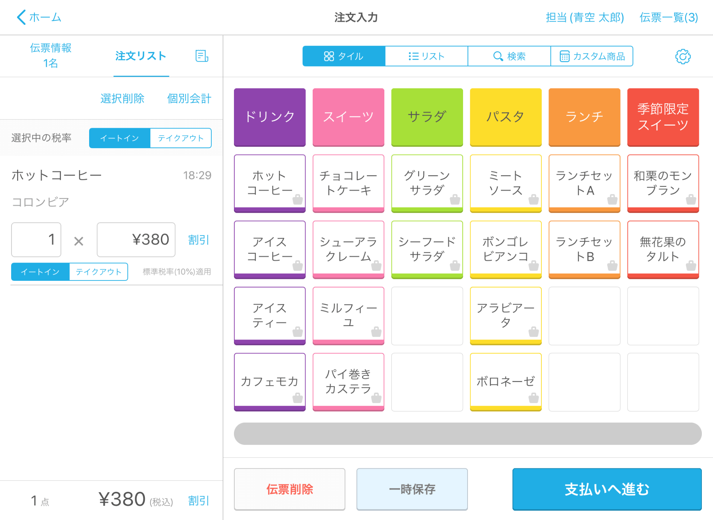Click the gray horizontal scrollbar under tiles
The image size is (713, 520).
pos(468,433)
